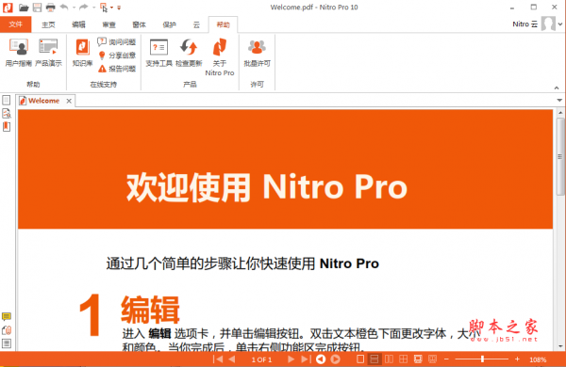Launch the 产品演示 product demo
The width and height of the screenshot is (566, 367).
click(48, 53)
